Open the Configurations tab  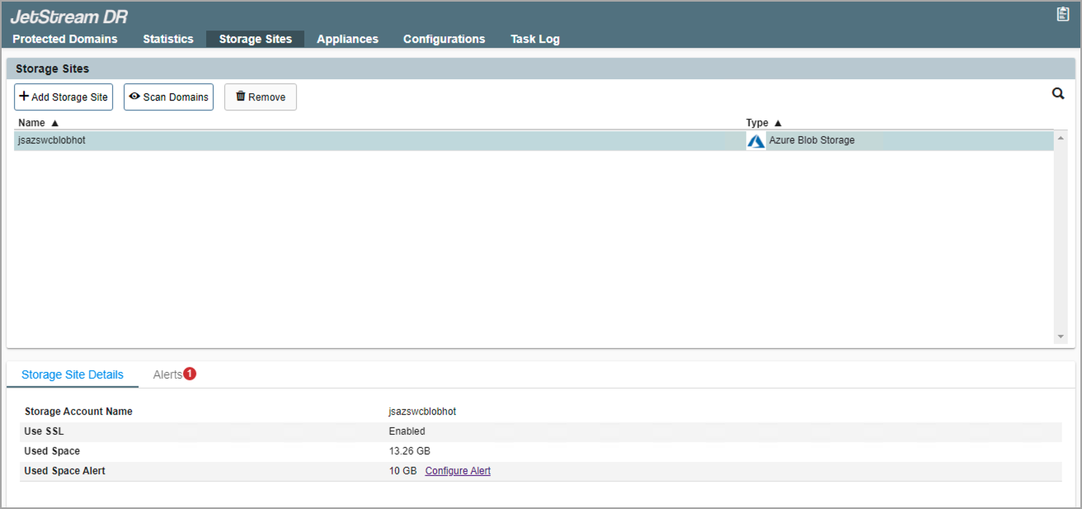(444, 39)
